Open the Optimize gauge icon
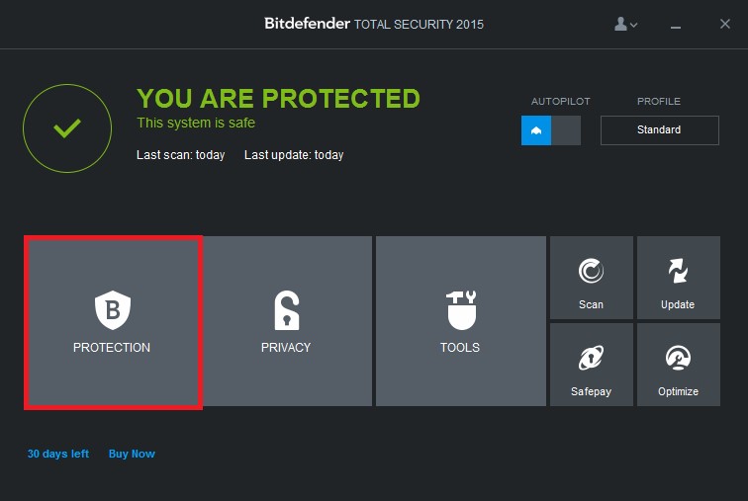 [x=678, y=358]
